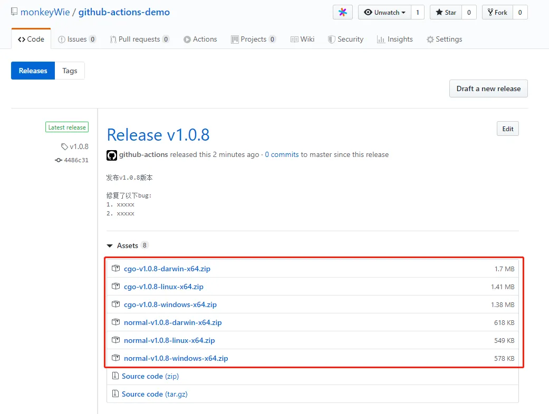Open the Release v1.0.8 title link
Viewport: 549px width, 414px height.
158,135
